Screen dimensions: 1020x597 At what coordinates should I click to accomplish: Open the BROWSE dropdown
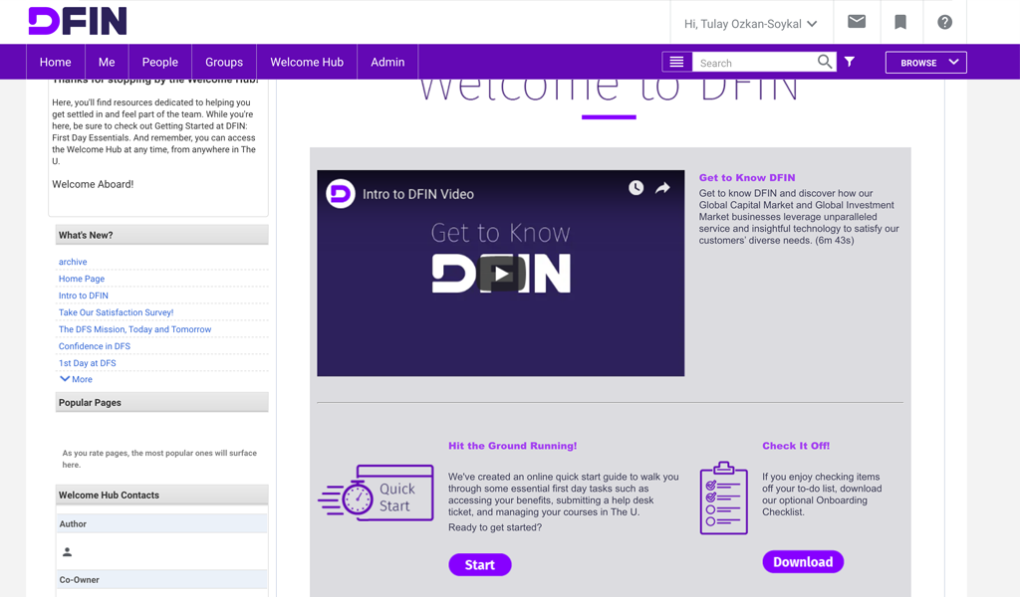click(x=926, y=62)
